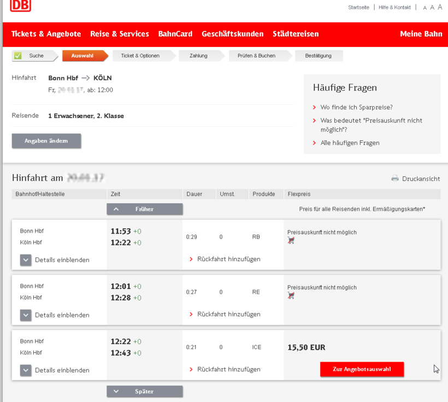The height and width of the screenshot is (402, 448).
Task: Open the Tickets & Angebote menu
Action: tap(46, 34)
